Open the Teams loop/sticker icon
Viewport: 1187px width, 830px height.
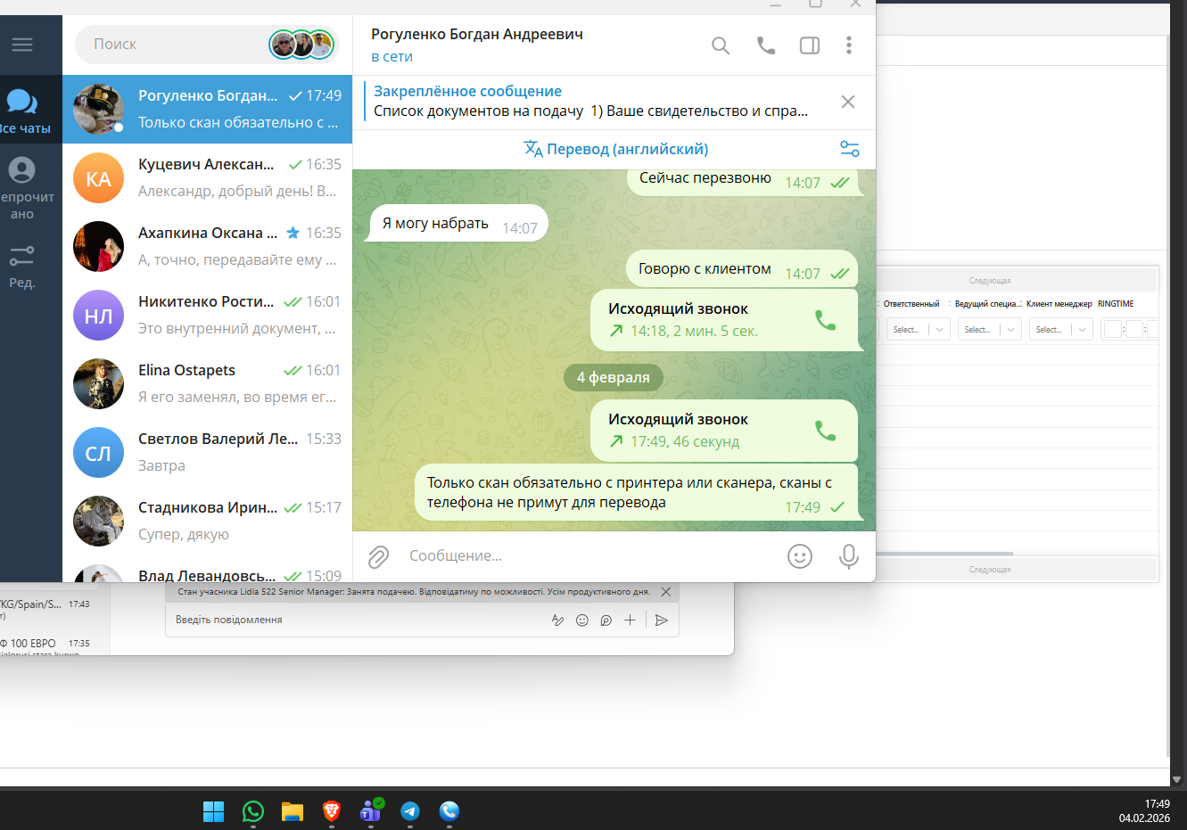pos(606,620)
